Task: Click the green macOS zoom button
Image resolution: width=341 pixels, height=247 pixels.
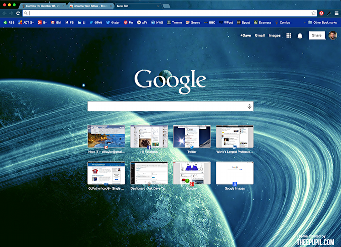Action: 15,5
